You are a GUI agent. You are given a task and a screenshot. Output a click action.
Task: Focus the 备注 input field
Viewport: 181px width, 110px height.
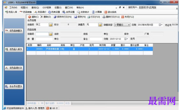[96, 39]
